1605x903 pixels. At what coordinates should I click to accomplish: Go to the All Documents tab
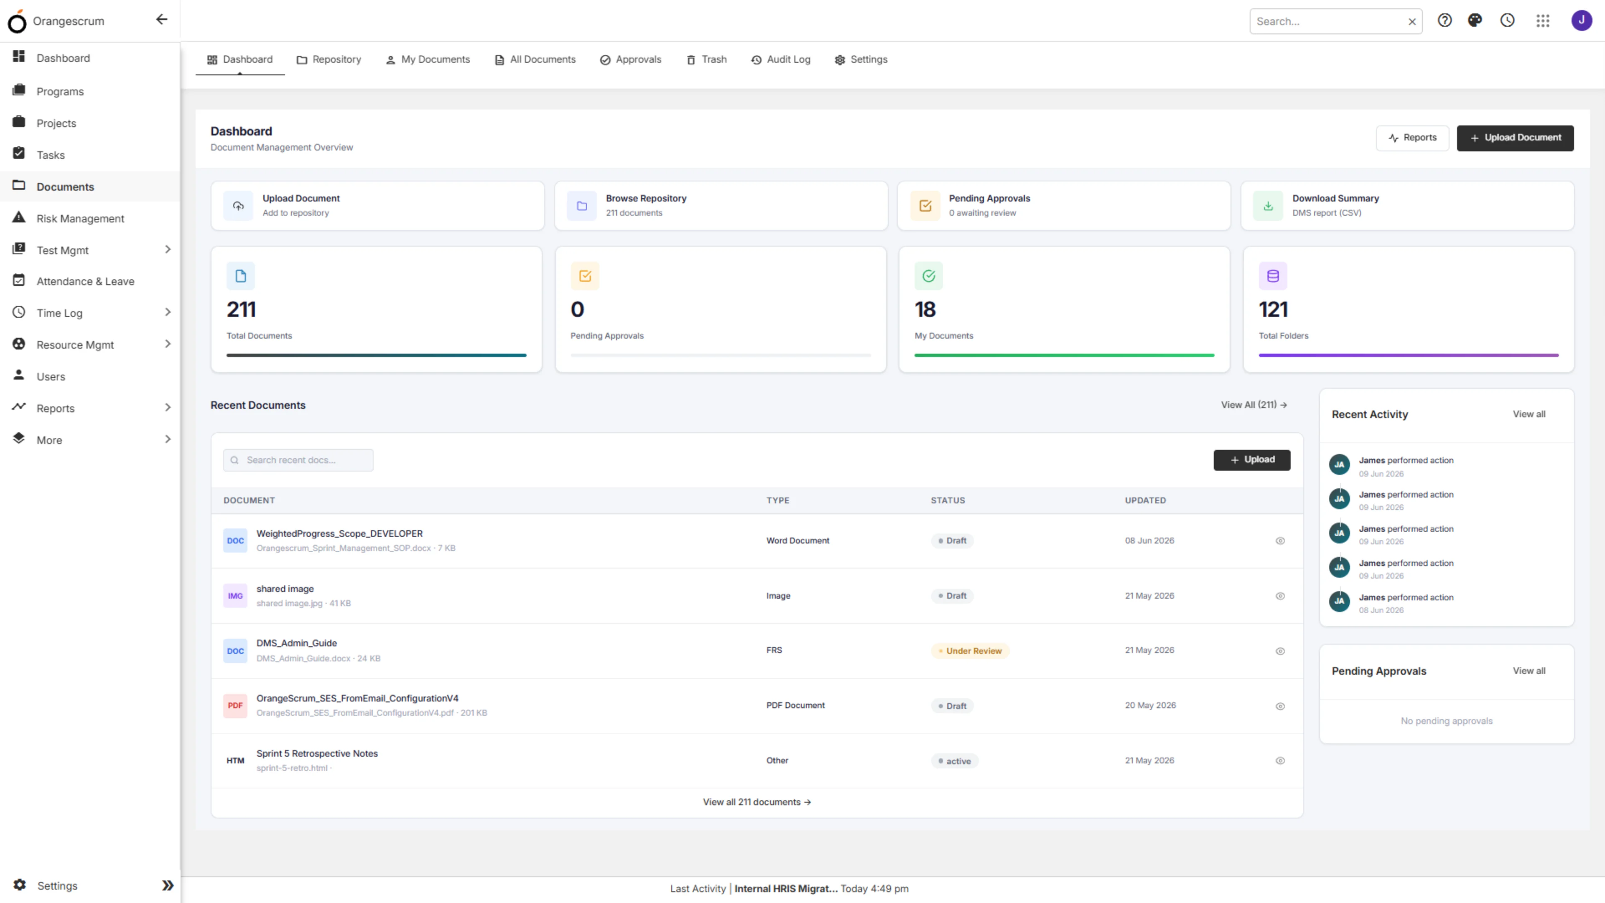tap(535, 60)
